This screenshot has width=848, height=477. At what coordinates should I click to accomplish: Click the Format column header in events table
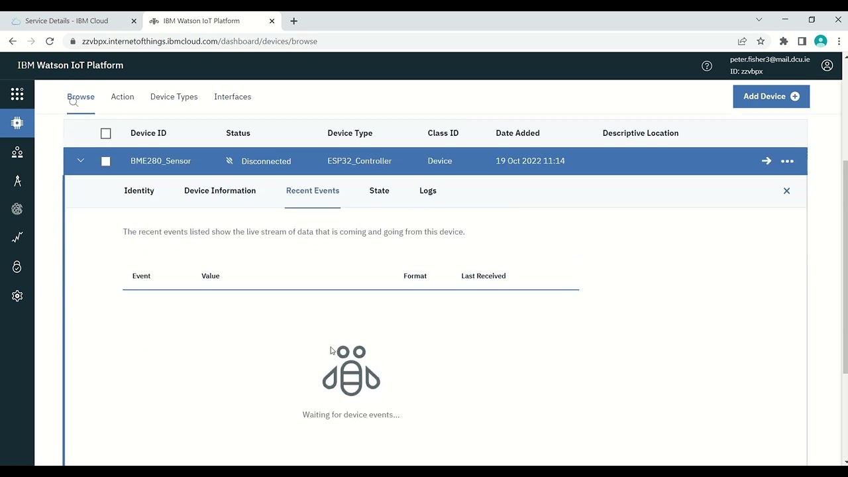coord(415,276)
